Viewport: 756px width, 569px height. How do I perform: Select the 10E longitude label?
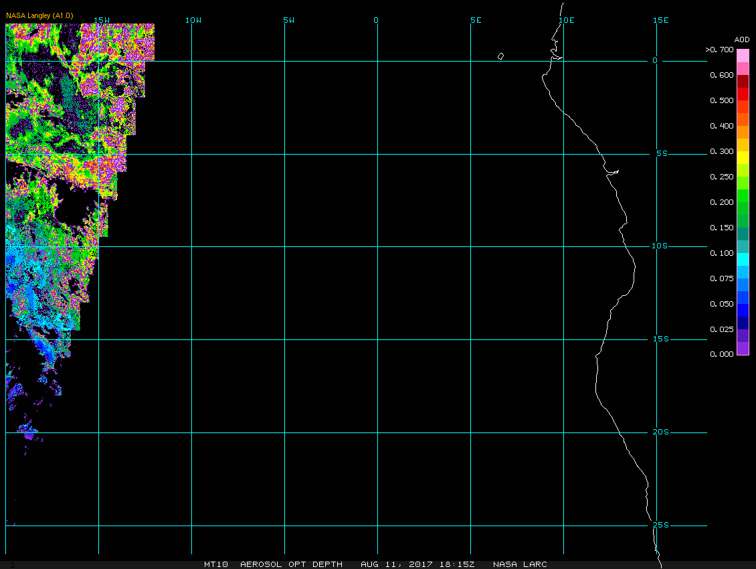point(567,20)
